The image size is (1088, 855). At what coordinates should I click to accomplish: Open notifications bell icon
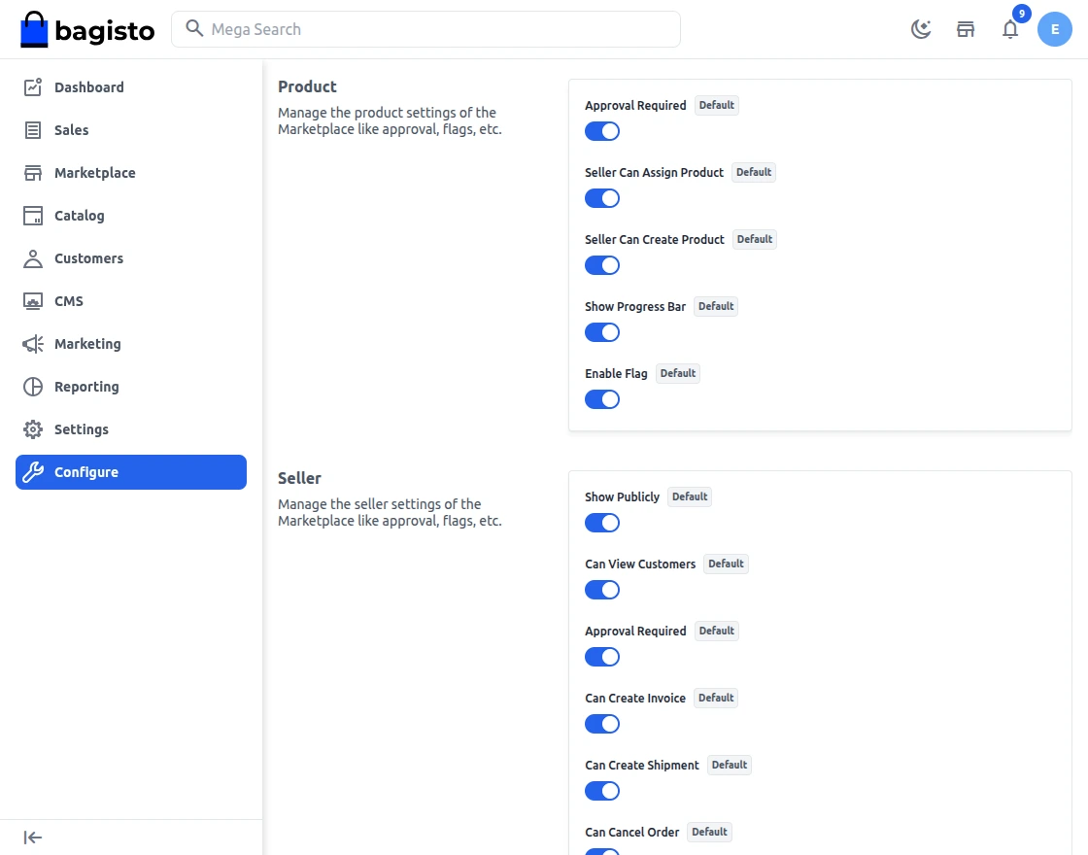click(x=1010, y=29)
